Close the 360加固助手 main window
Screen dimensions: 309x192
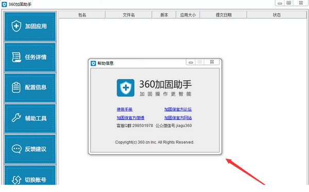(301, 3)
